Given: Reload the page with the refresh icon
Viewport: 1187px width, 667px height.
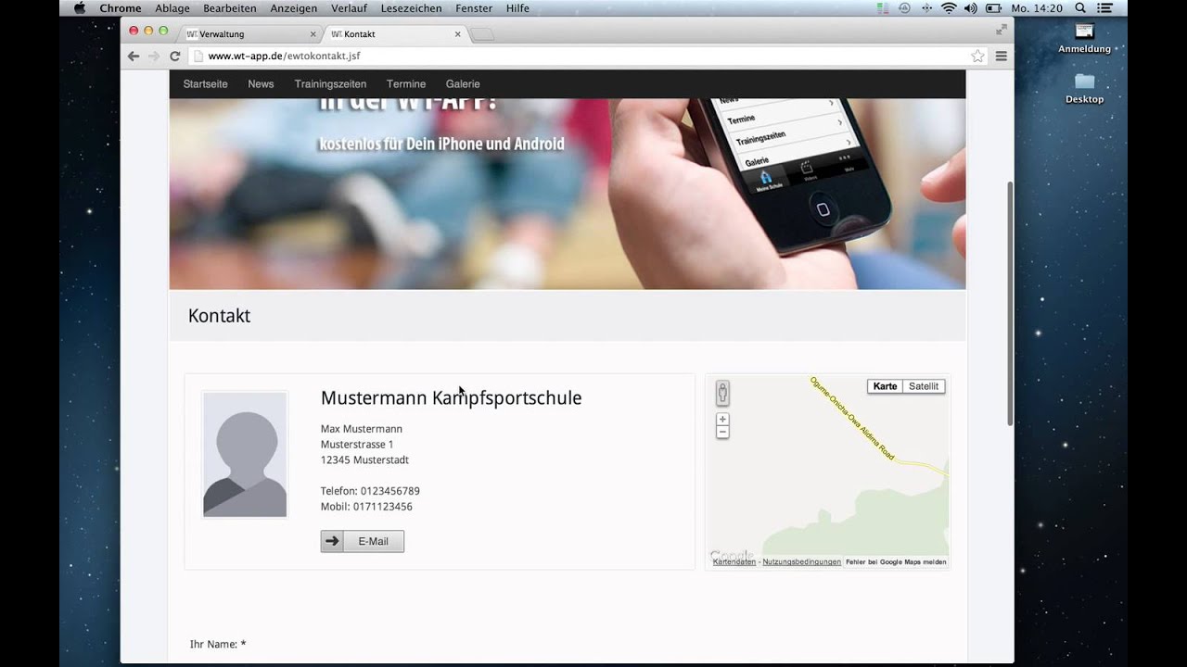Looking at the screenshot, I should pyautogui.click(x=174, y=57).
